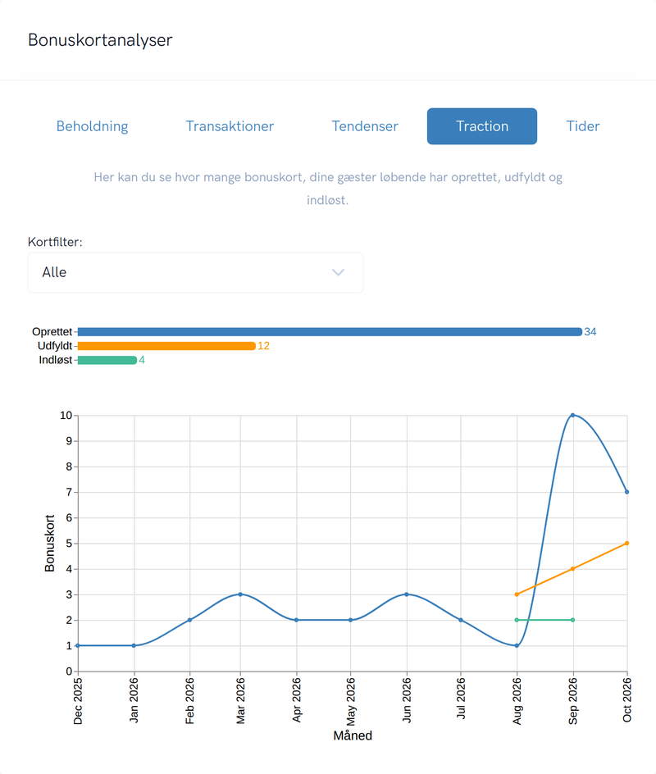
Task: Click the green Indløst bar
Action: [107, 360]
